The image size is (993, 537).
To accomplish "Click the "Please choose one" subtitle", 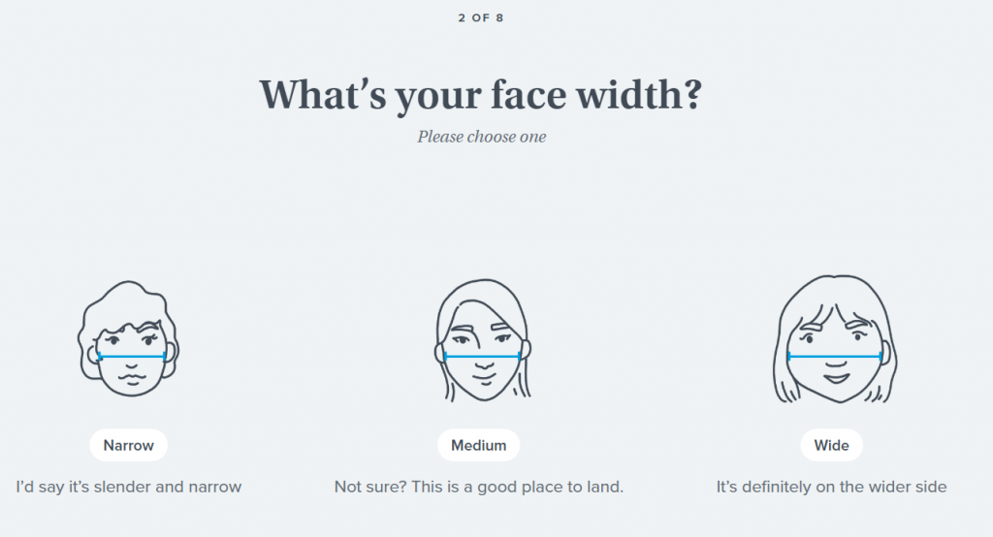I will tap(481, 137).
